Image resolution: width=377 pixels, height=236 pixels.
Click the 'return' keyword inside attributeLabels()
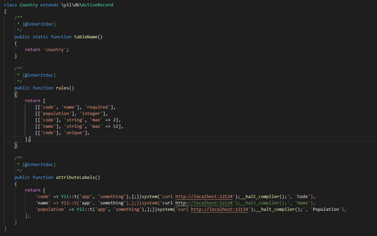32,190
